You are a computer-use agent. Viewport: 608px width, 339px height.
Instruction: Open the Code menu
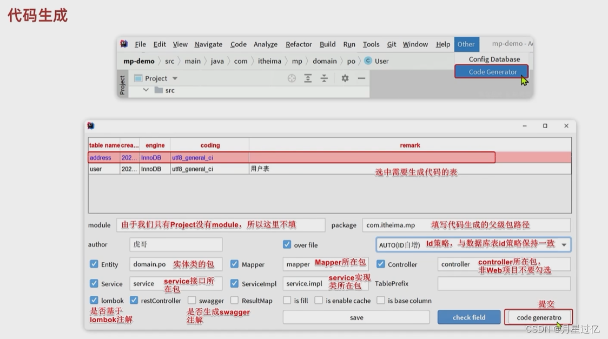[238, 44]
